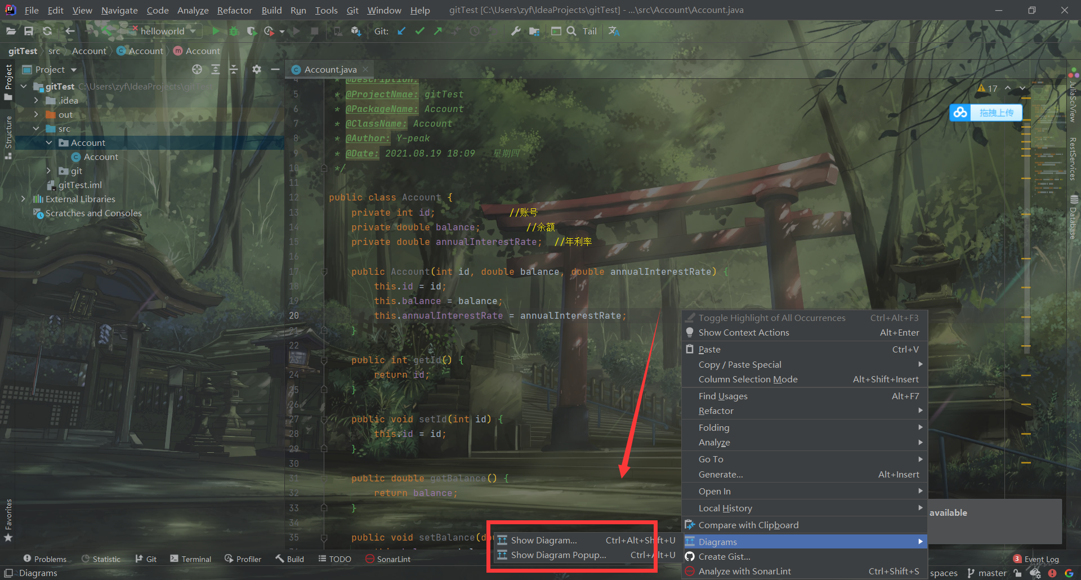The width and height of the screenshot is (1081, 580).
Task: Expand the .idea folder node
Action: click(x=37, y=100)
